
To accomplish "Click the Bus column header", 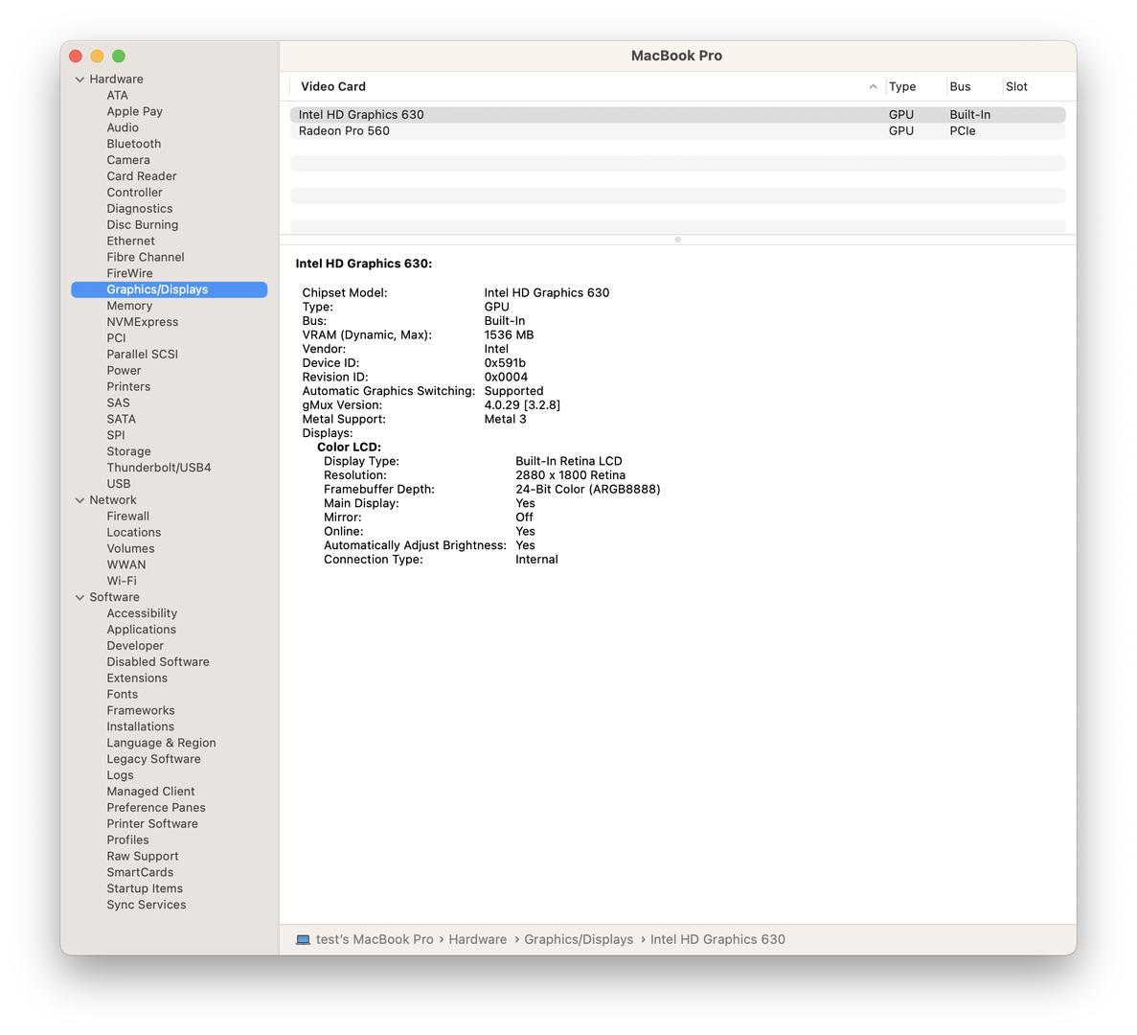I will tap(960, 86).
